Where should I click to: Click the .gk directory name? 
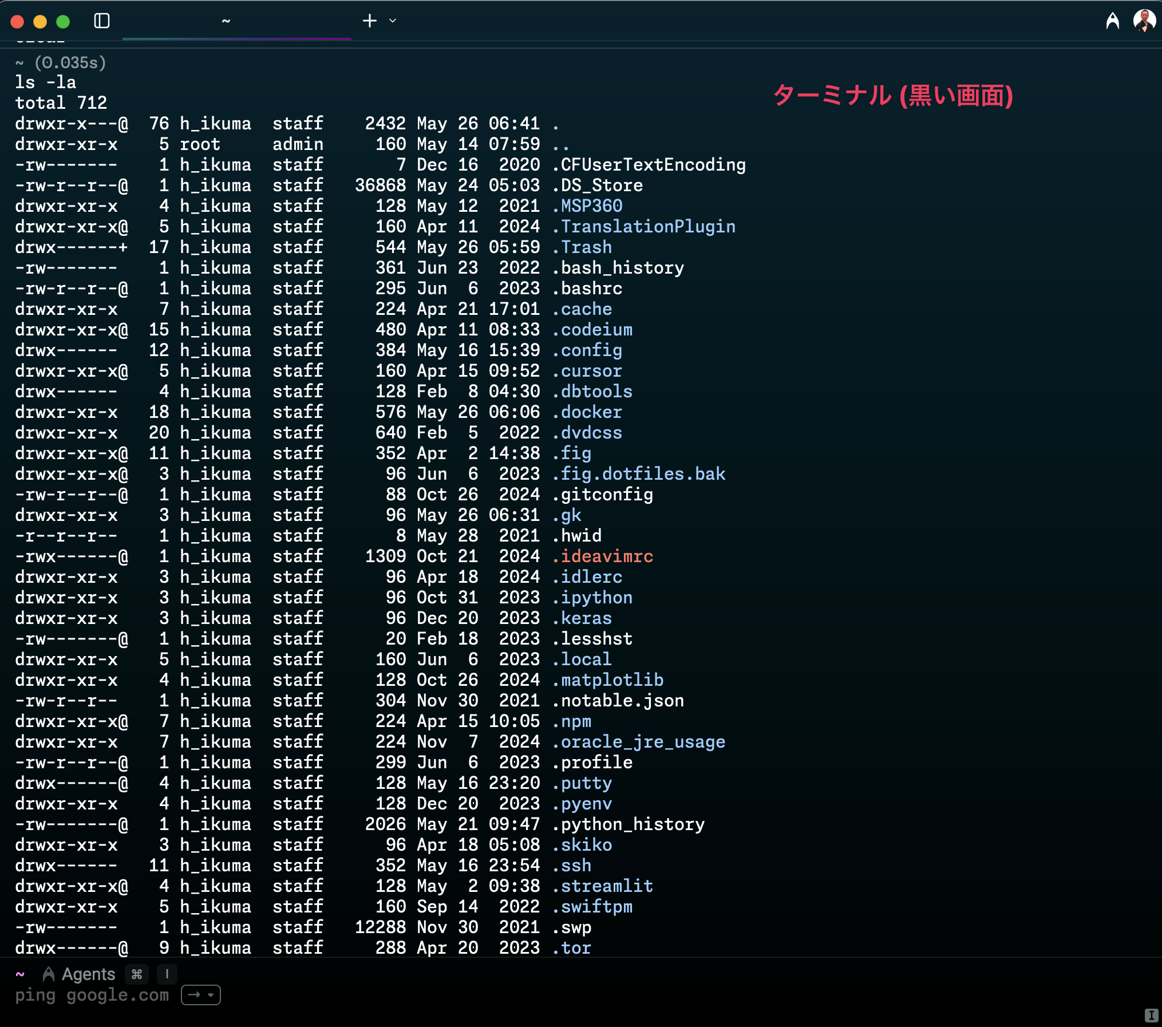pos(566,515)
